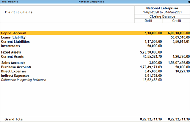Close the Trial Balance window

point(187,2)
